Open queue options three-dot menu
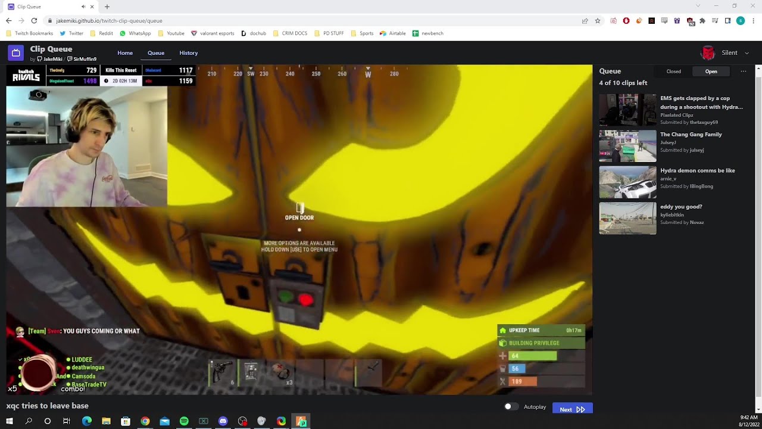 click(x=744, y=71)
